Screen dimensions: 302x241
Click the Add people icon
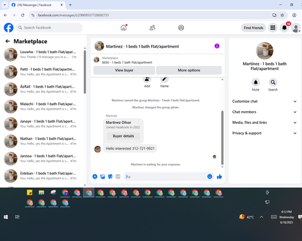(147, 80)
